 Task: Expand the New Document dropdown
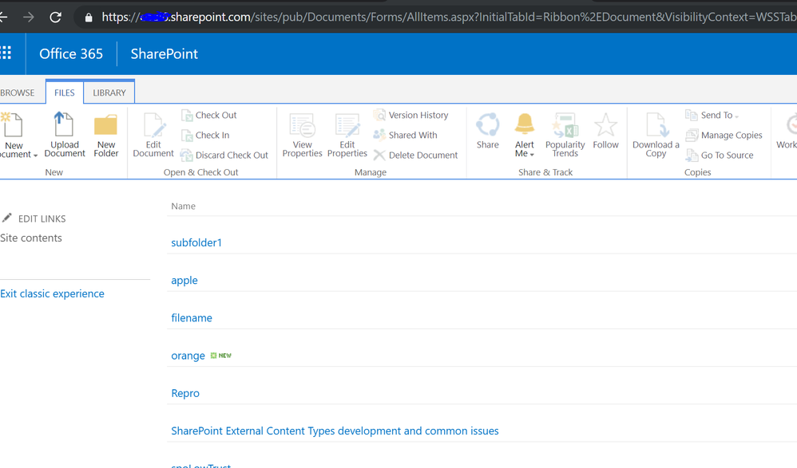[x=35, y=155]
